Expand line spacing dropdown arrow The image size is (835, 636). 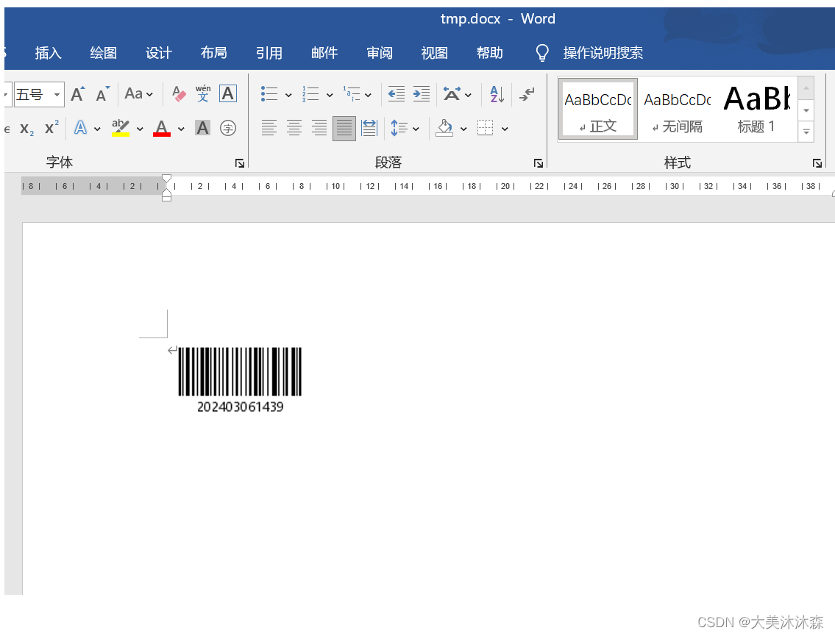coord(416,129)
